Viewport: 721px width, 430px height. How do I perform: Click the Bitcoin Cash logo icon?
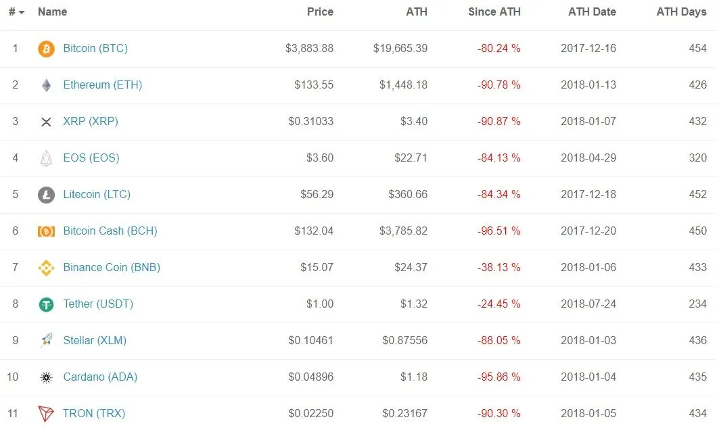[46, 231]
